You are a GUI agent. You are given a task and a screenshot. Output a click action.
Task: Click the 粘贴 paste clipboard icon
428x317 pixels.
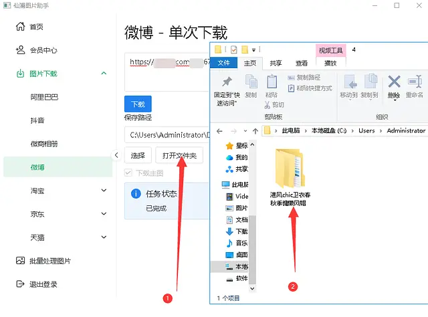(x=272, y=82)
